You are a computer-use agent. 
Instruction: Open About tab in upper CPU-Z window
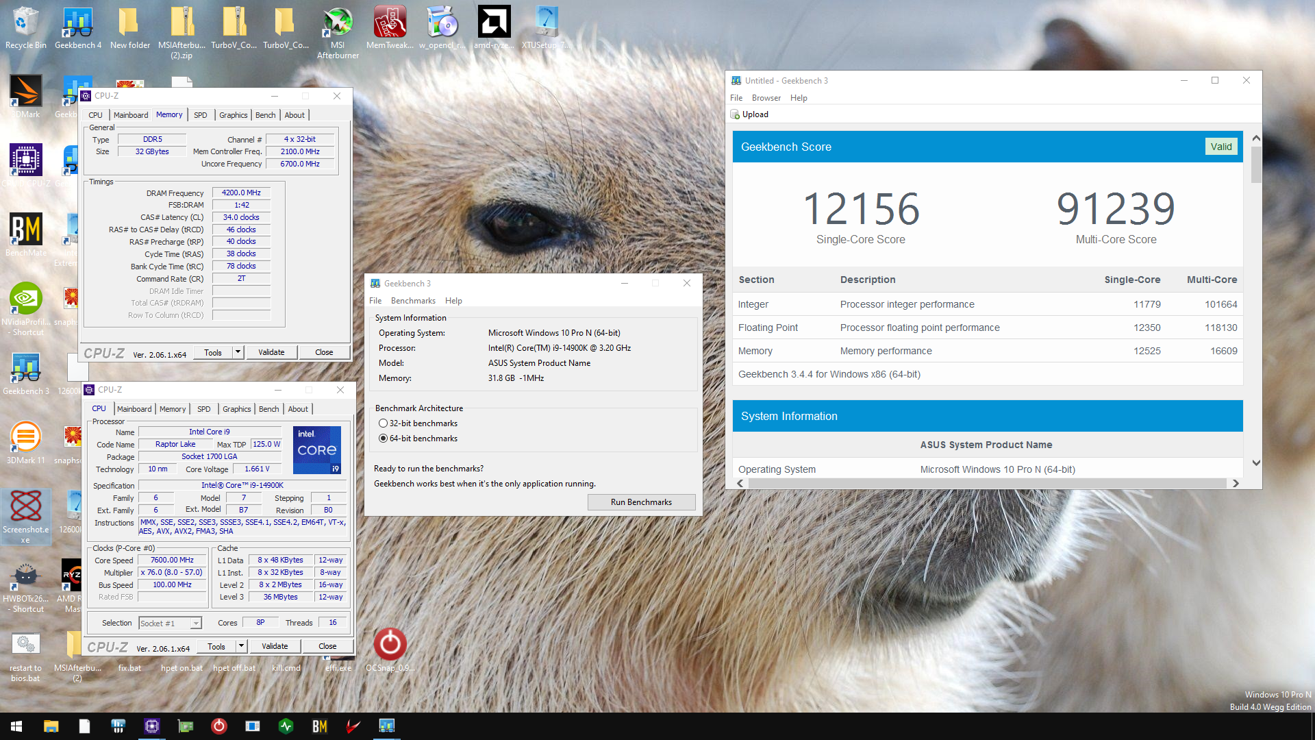pos(295,115)
